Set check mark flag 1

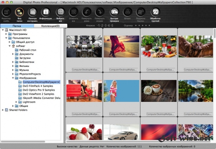coord(99,26)
